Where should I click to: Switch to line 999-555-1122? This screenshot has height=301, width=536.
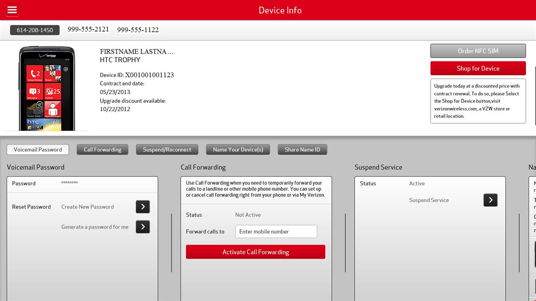pyautogui.click(x=138, y=30)
